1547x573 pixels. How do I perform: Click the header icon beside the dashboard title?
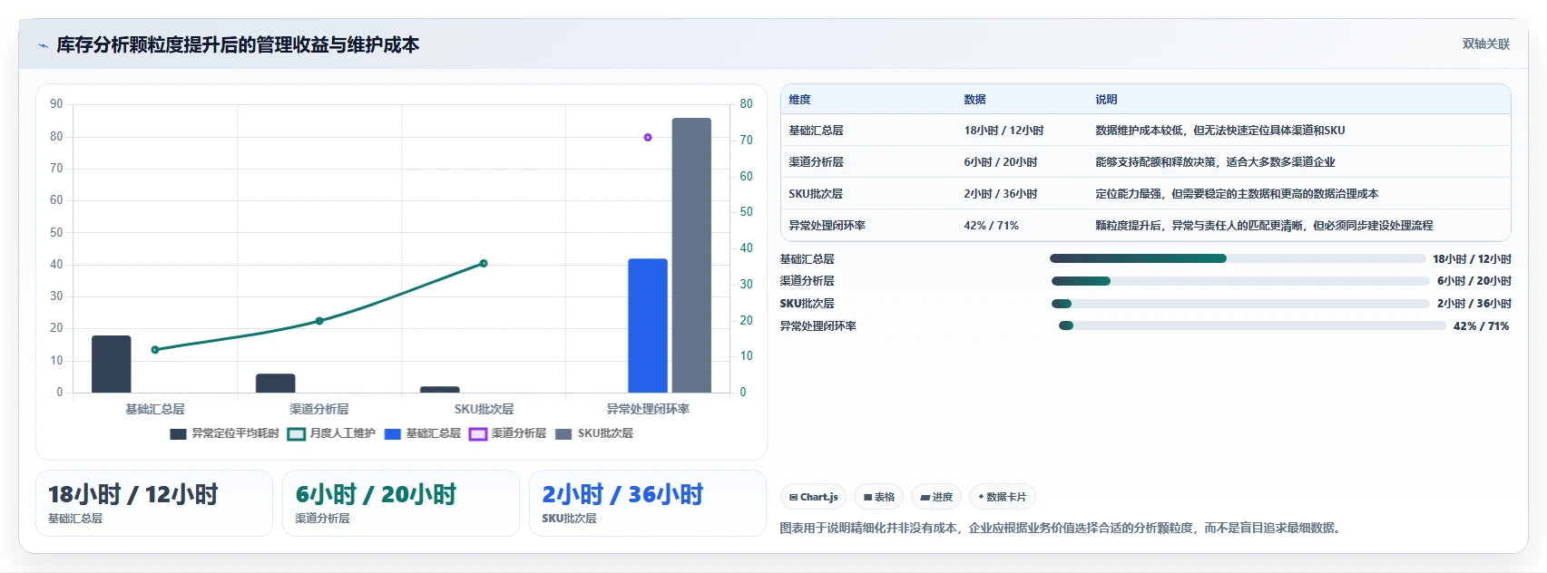pyautogui.click(x=43, y=45)
